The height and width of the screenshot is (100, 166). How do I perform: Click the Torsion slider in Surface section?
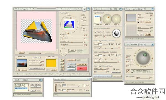pos(72,46)
